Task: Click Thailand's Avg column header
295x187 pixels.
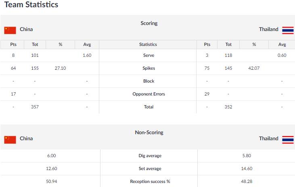Action: click(x=282, y=45)
